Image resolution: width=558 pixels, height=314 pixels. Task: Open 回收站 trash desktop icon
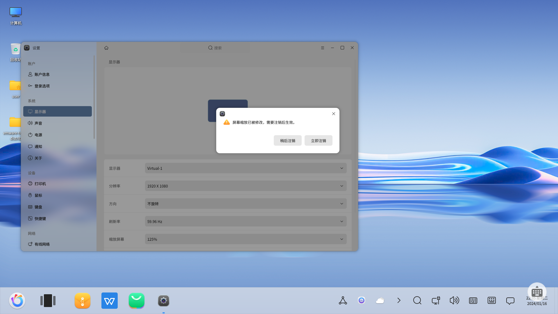[x=16, y=53]
